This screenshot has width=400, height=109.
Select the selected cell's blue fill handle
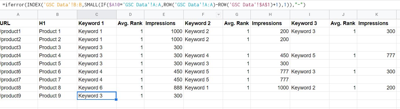(116, 100)
